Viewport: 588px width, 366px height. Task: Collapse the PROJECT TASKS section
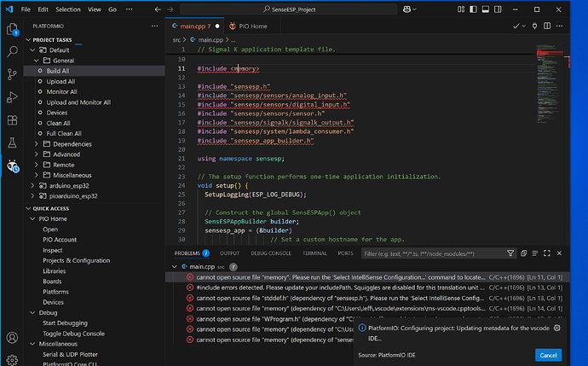click(28, 40)
